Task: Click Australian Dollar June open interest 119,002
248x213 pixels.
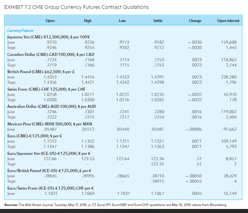Action: 229,112
